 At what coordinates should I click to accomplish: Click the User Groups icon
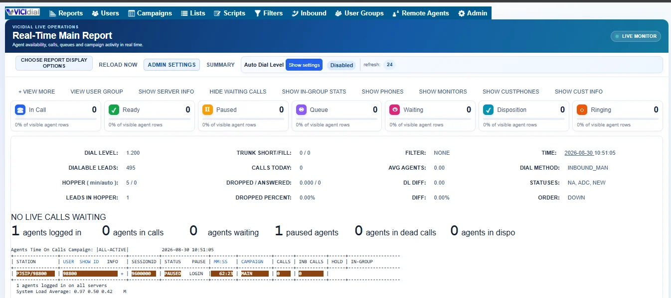[338, 13]
